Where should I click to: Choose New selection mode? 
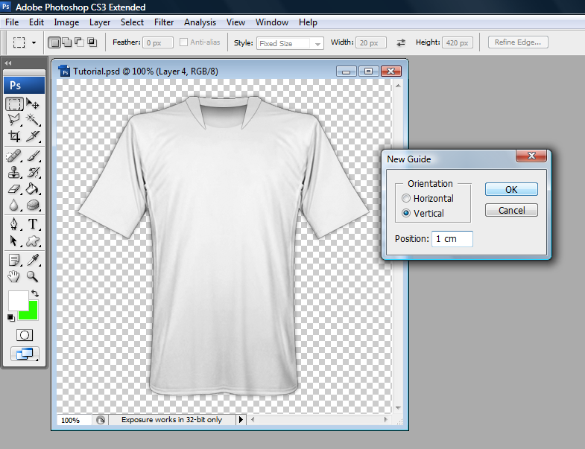pos(54,42)
